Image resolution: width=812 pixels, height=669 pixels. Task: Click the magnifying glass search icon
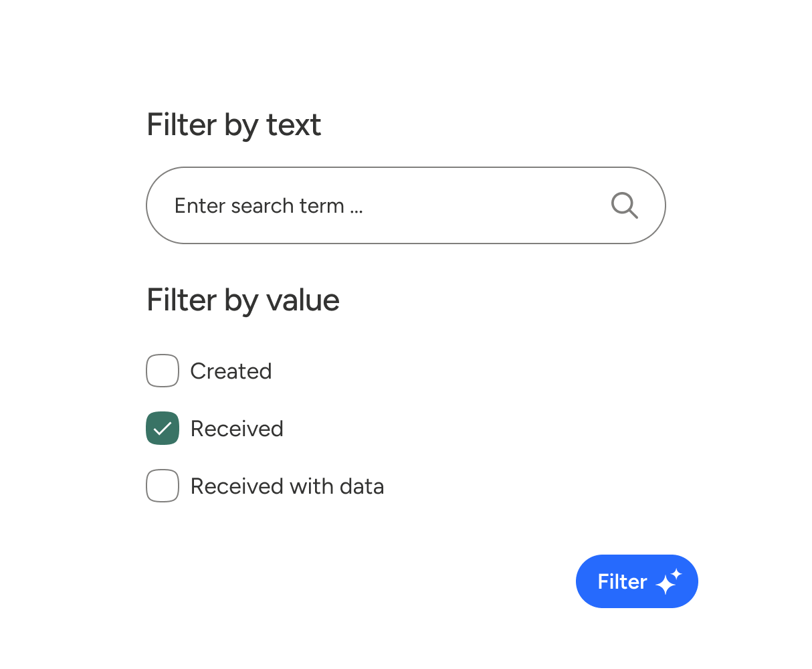pos(625,205)
